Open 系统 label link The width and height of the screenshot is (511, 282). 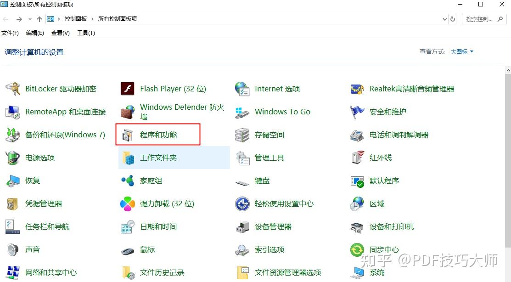tap(377, 273)
